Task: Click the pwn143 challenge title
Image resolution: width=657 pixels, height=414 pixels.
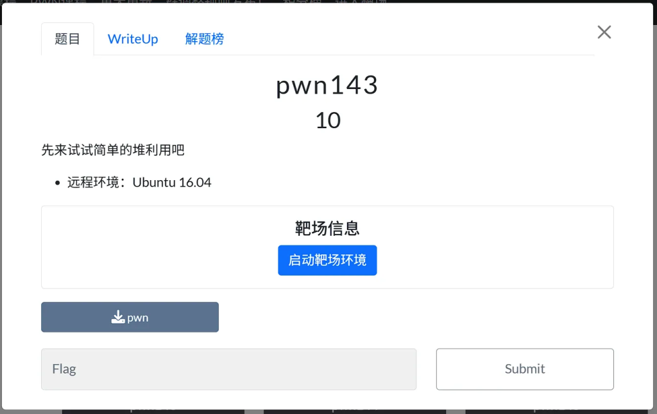Action: click(327, 85)
